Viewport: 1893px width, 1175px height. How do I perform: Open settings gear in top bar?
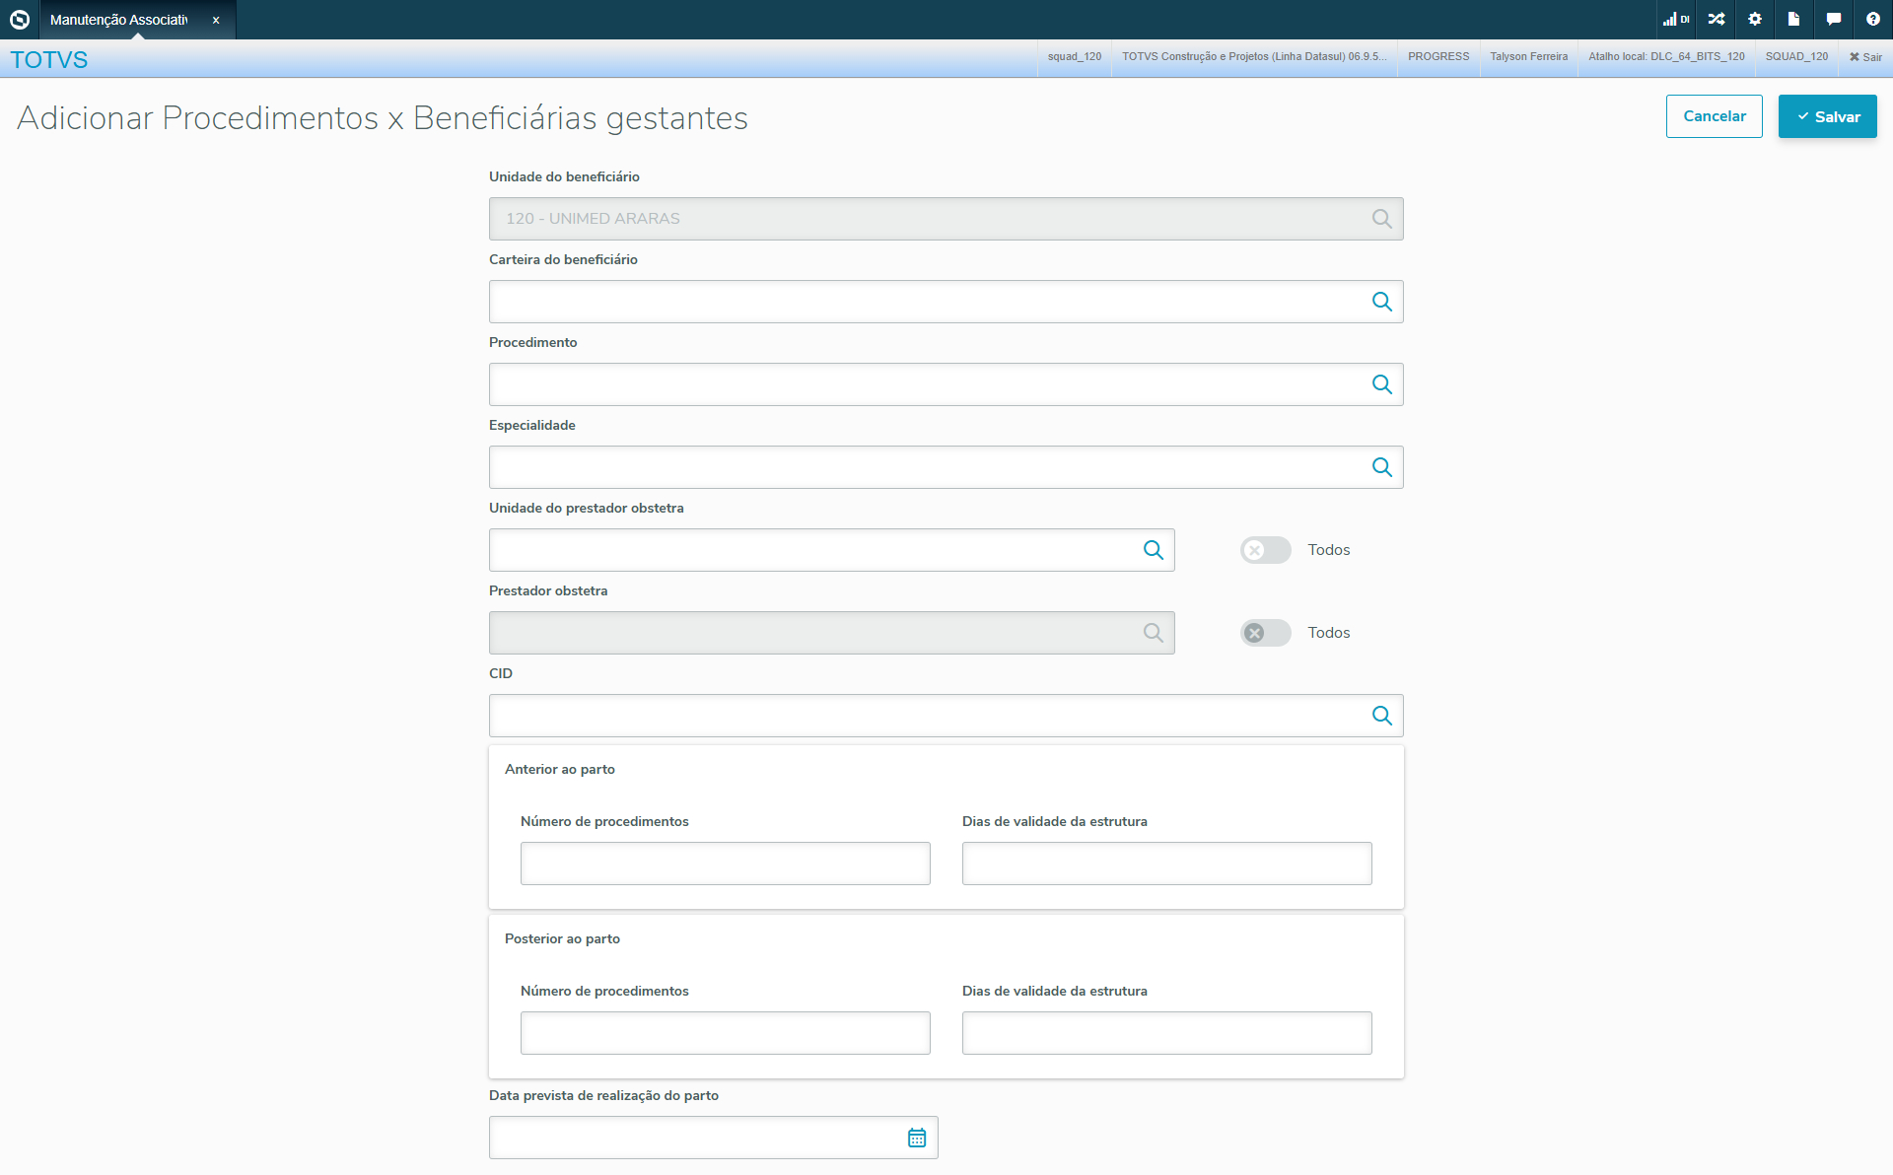1755,19
